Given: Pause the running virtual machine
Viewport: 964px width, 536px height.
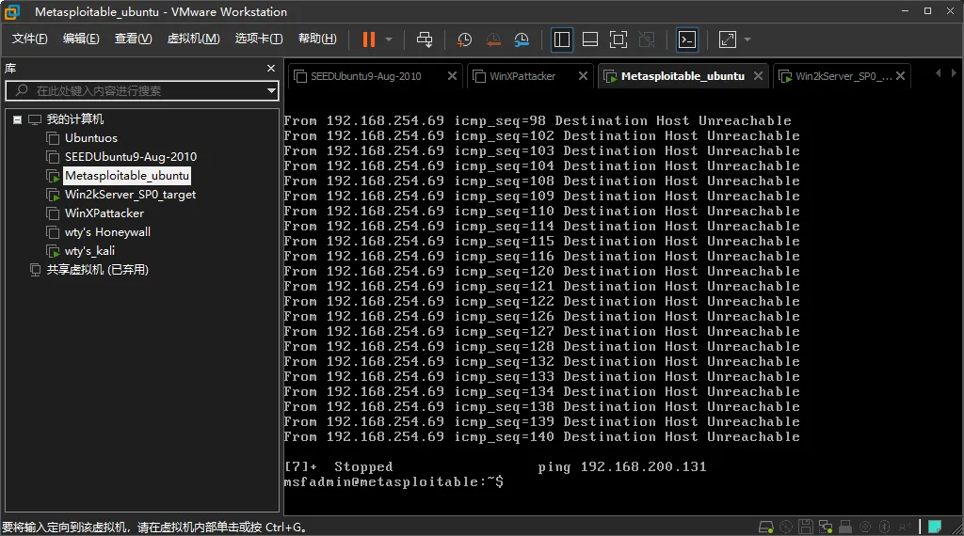Looking at the screenshot, I should (x=369, y=39).
